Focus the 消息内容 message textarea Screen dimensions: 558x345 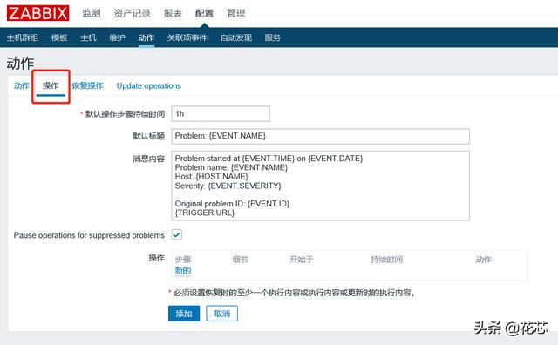[x=320, y=186]
